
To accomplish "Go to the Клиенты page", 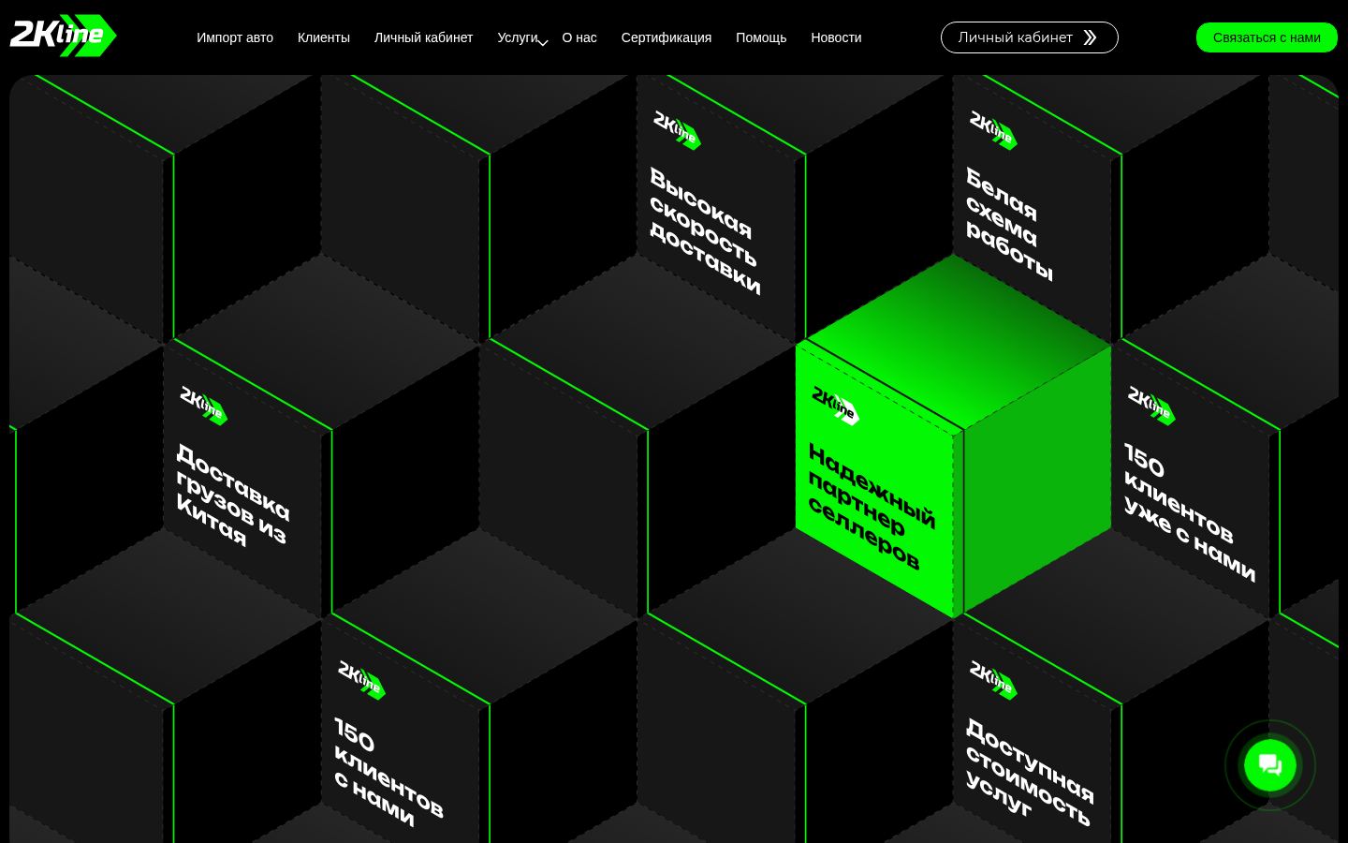I will pyautogui.click(x=324, y=37).
